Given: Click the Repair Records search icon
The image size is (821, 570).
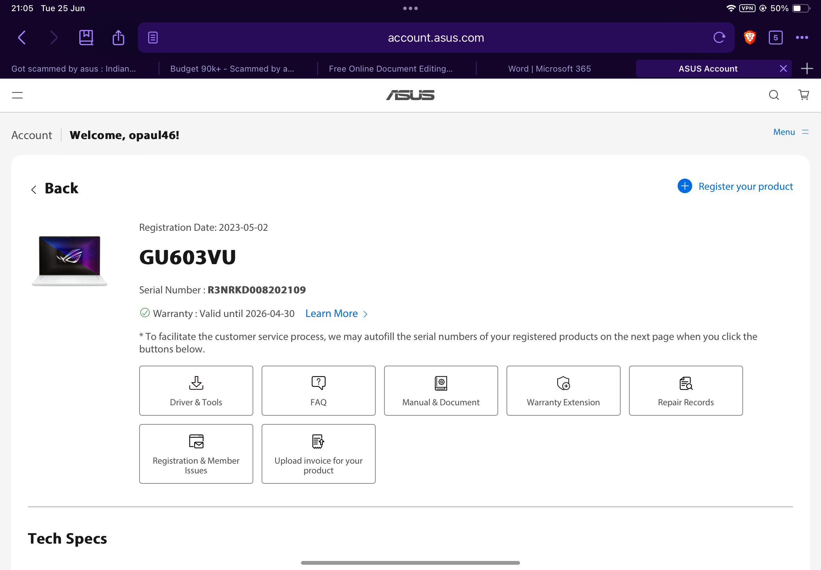Looking at the screenshot, I should coord(686,383).
